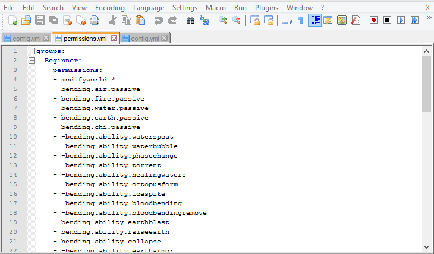
Task: Click the scrollbar down arrow
Action: 426,247
